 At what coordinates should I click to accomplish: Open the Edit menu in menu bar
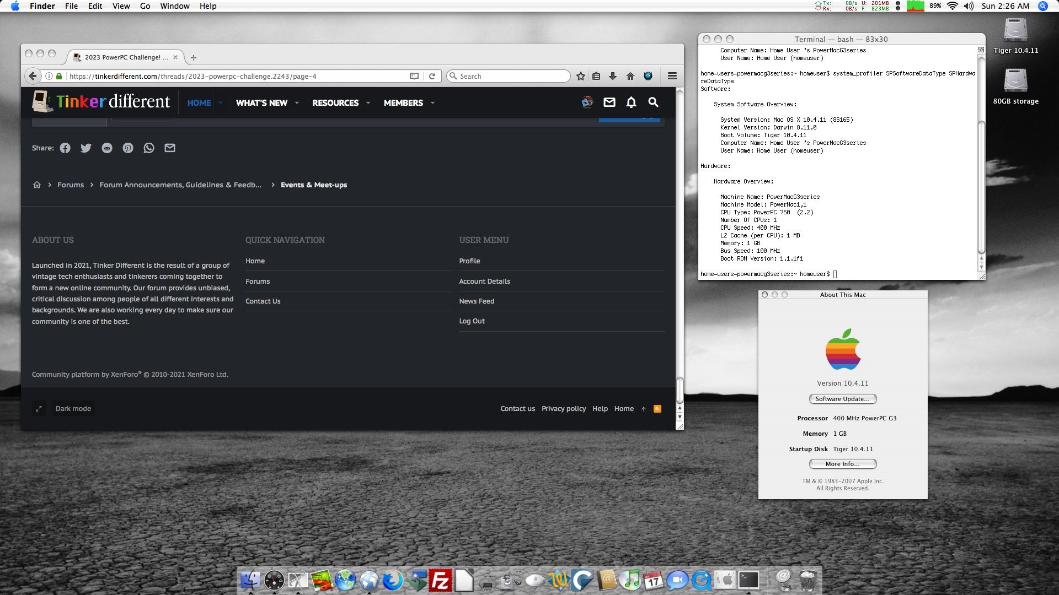pyautogui.click(x=95, y=6)
